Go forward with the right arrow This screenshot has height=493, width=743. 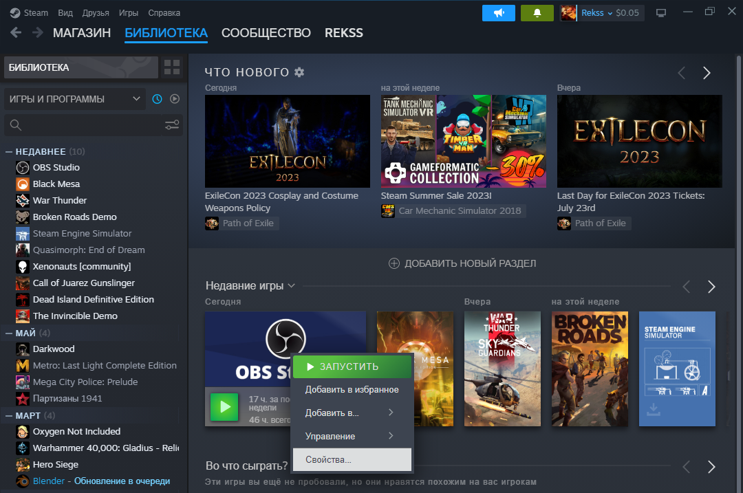[37, 33]
